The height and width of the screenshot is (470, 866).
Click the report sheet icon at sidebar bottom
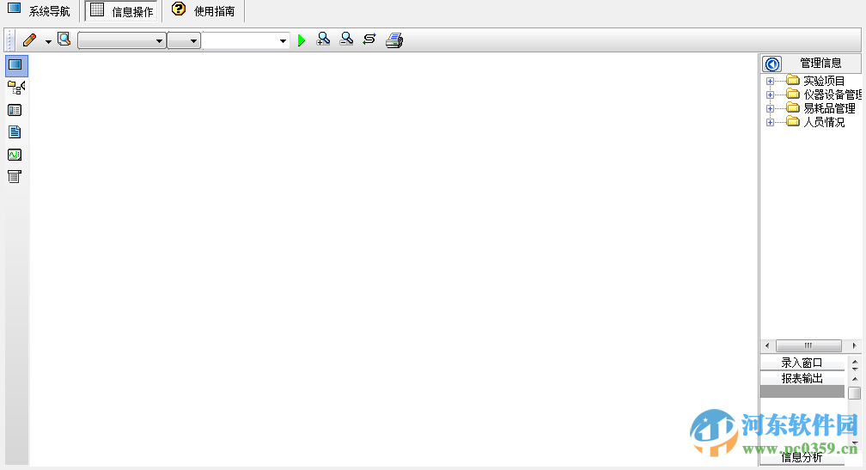tap(15, 177)
